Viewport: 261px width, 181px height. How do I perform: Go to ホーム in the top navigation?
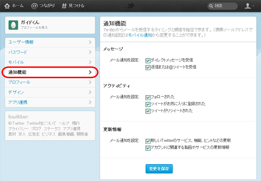click(18, 6)
